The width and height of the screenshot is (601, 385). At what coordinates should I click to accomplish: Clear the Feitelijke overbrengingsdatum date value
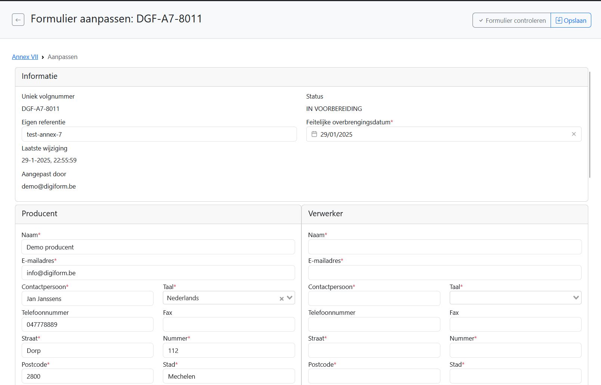click(574, 134)
